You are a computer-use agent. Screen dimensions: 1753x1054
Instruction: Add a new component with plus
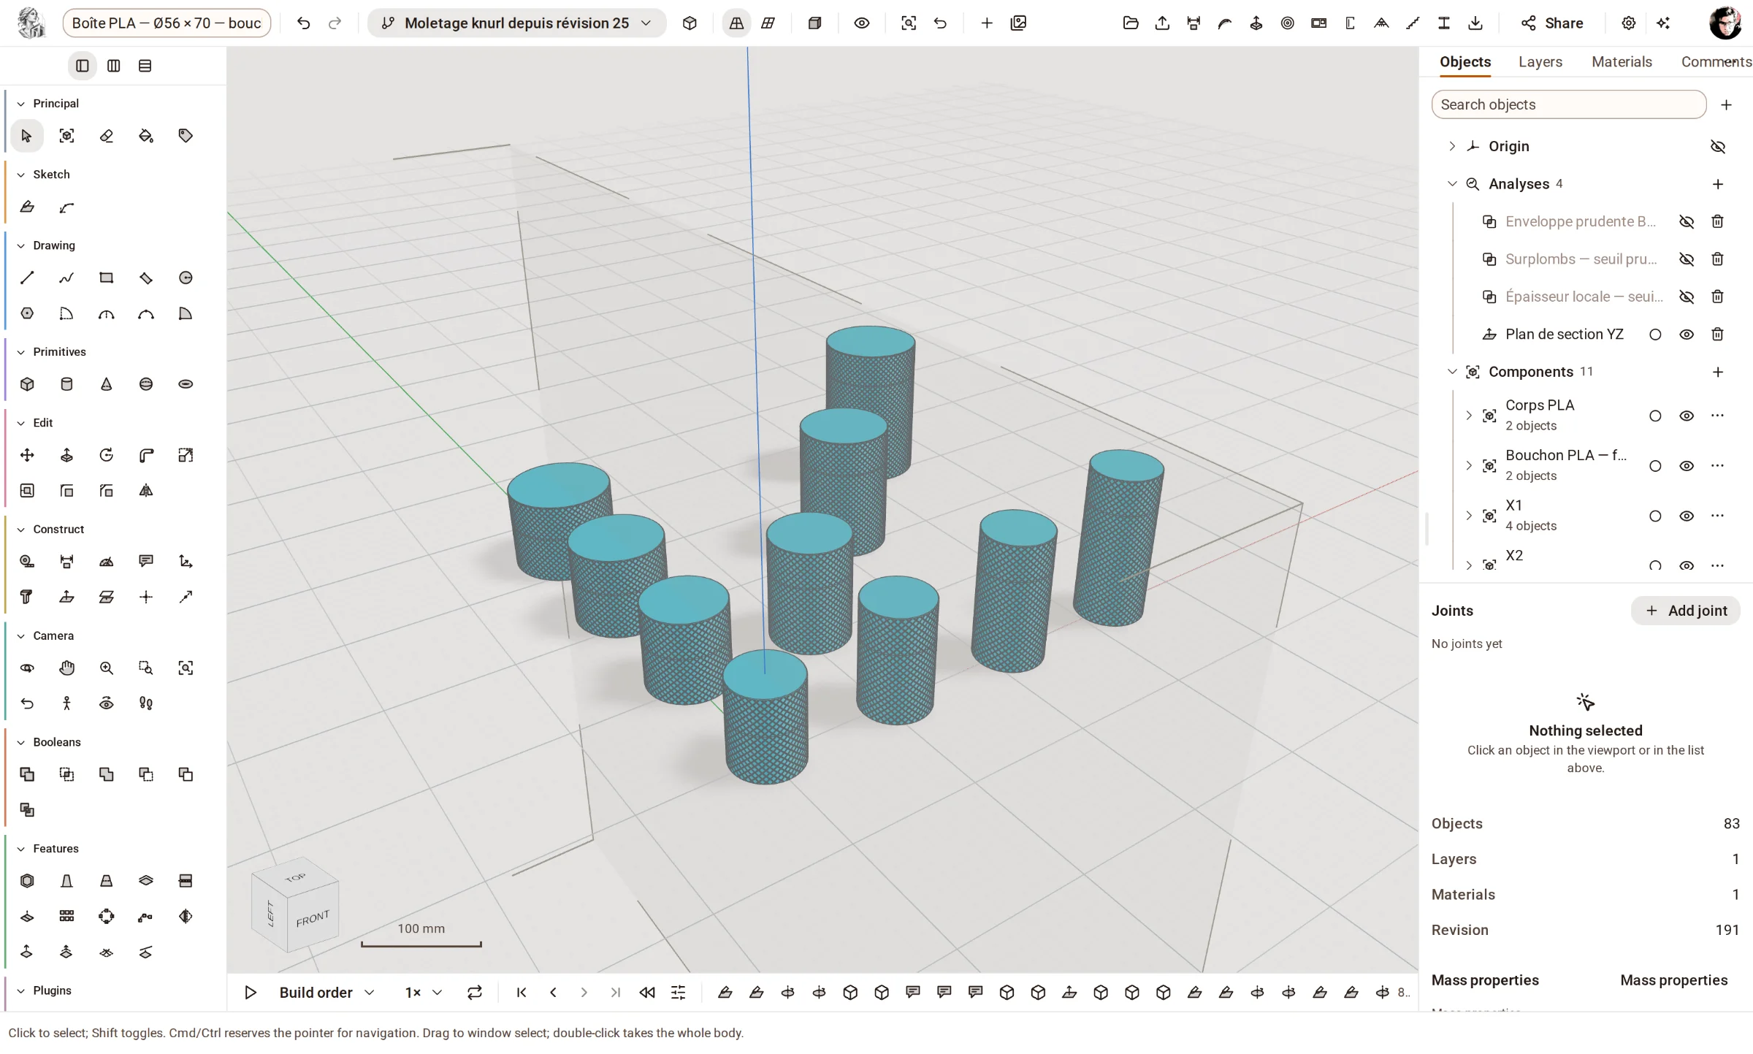pos(1717,372)
